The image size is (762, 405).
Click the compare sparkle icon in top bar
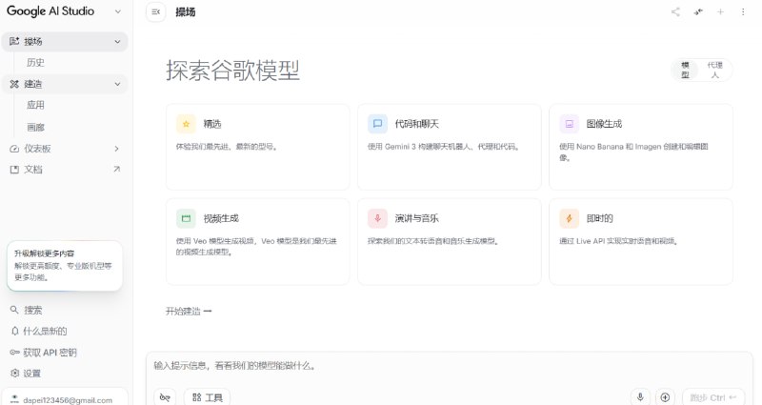point(698,12)
